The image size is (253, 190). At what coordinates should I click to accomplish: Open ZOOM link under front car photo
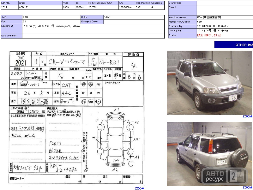point(247,116)
